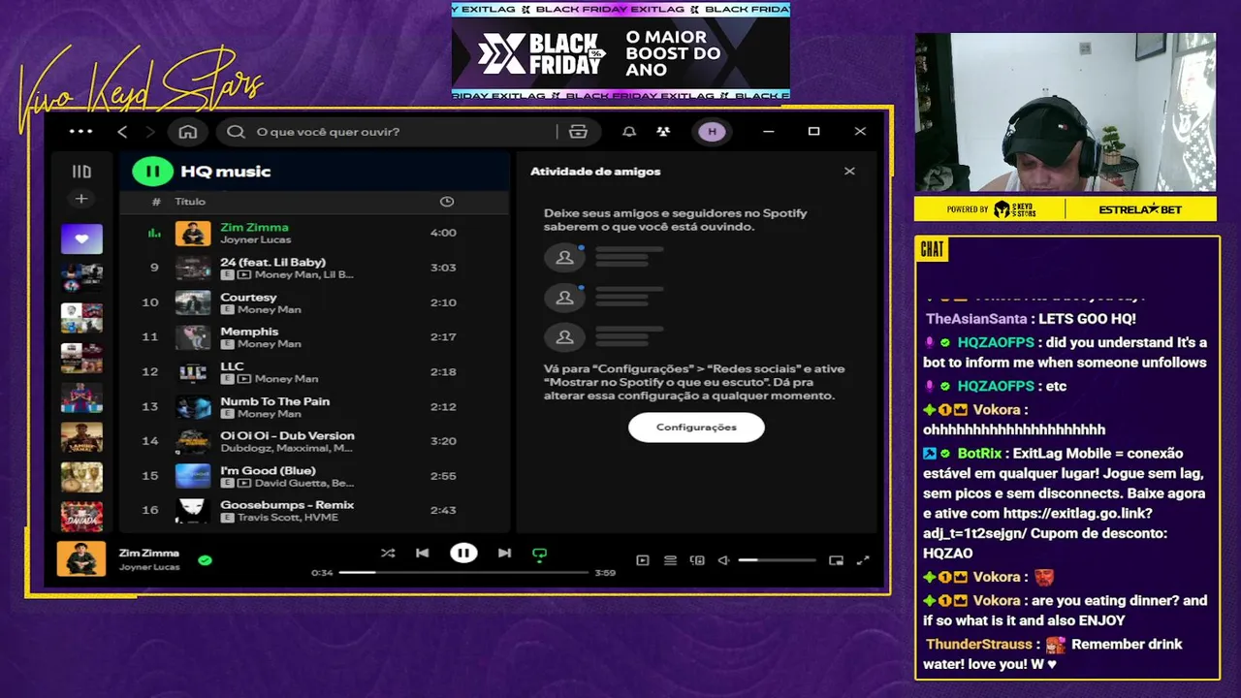
Task: Click the 'Configurações' button
Action: pos(696,428)
